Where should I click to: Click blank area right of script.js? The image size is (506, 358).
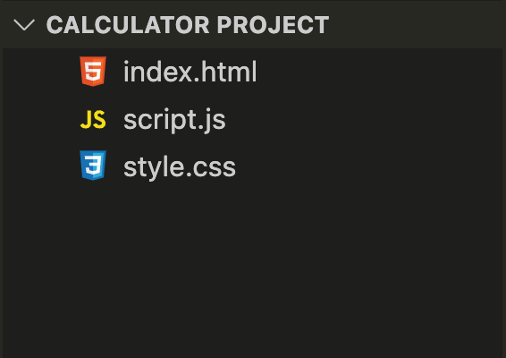coord(364,119)
